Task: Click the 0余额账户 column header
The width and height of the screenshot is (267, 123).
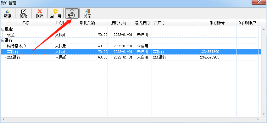Action: pyautogui.click(x=248, y=22)
